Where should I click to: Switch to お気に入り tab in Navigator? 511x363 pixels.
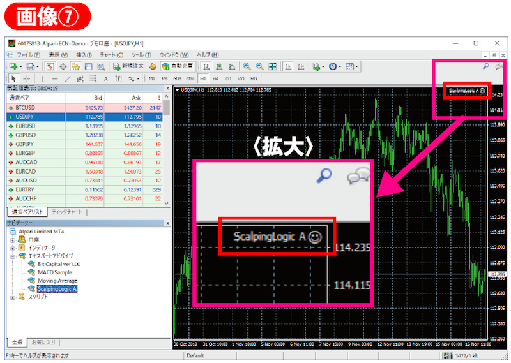[43, 342]
